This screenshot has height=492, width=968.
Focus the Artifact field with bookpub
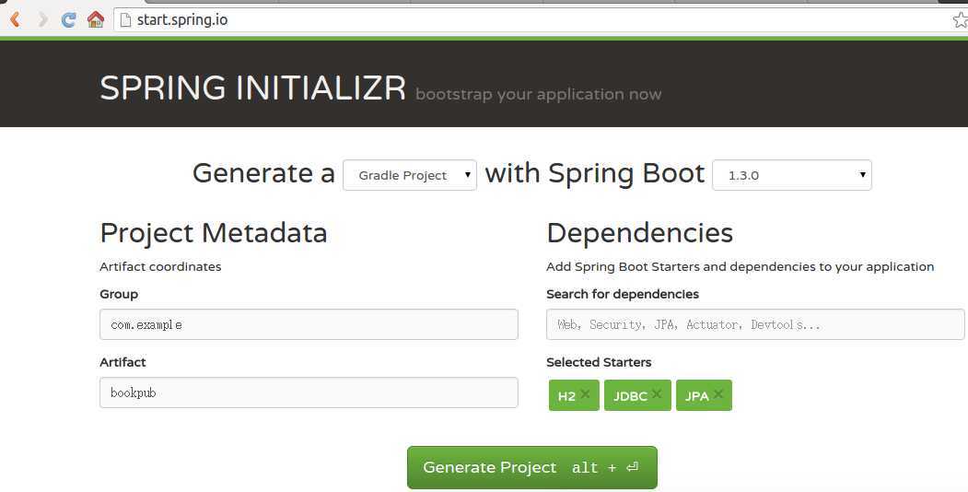(309, 392)
